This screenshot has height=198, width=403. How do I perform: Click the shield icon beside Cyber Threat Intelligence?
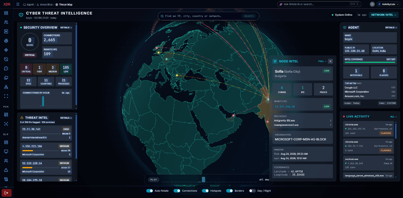[x=21, y=15]
